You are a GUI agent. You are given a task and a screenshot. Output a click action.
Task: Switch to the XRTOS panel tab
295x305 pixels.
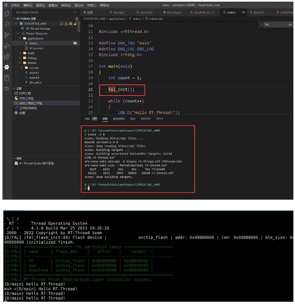(160, 118)
